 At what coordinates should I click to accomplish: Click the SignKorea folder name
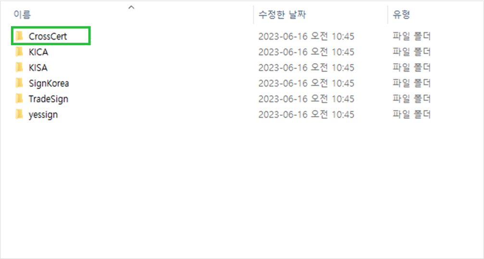pyautogui.click(x=49, y=83)
